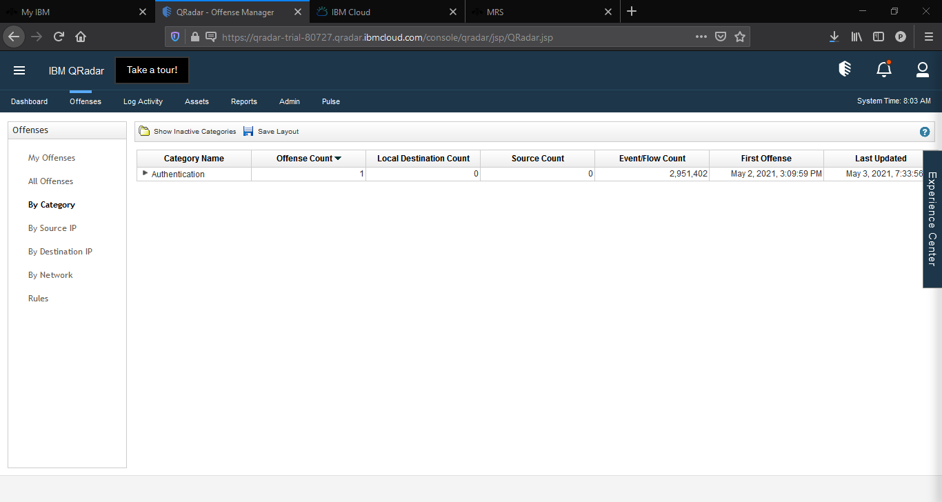Click the Show Inactive Categories folder icon
The width and height of the screenshot is (942, 502).
pos(144,131)
